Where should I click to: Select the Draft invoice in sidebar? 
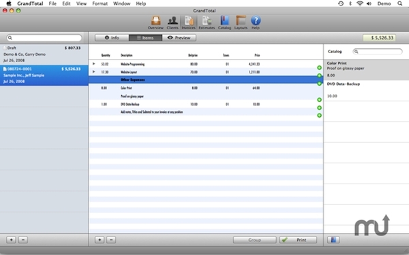pyautogui.click(x=44, y=54)
